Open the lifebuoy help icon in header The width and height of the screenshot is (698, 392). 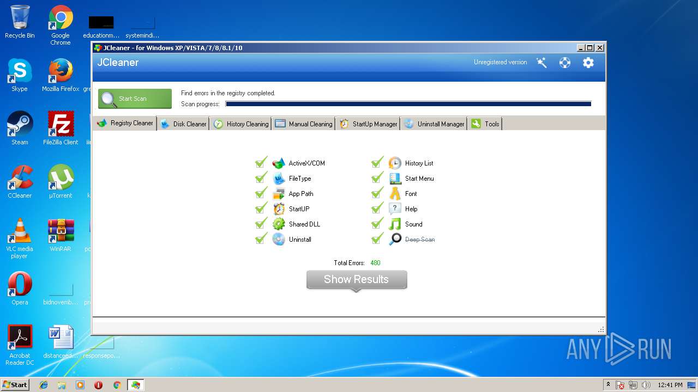565,63
